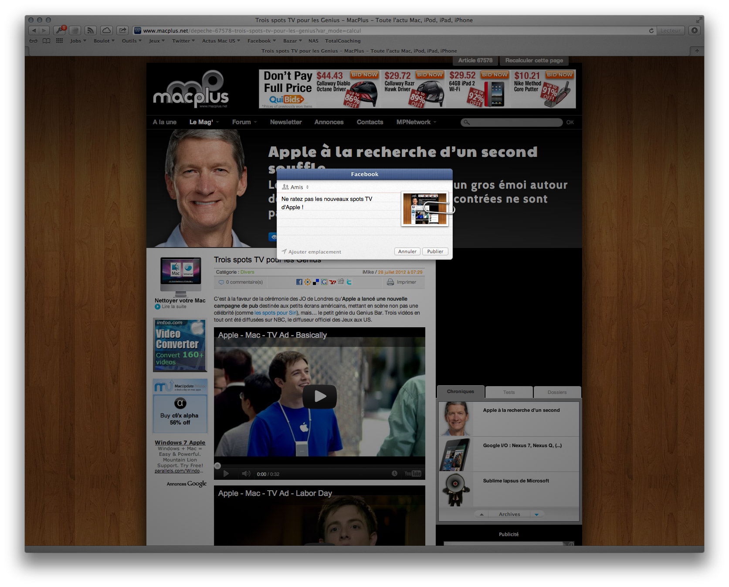Click the comment bubble icon
Image resolution: width=729 pixels, height=587 pixels.
(x=221, y=282)
